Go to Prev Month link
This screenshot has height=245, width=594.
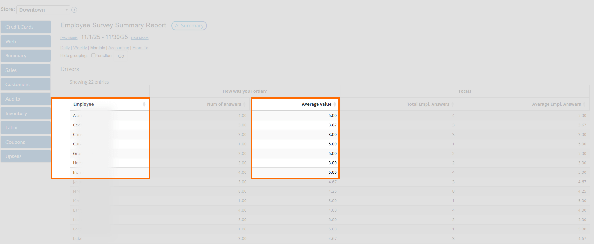[69, 38]
